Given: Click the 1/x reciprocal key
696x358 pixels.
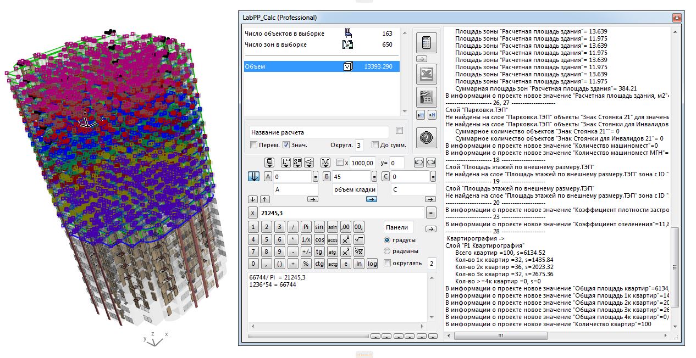Looking at the screenshot, I should [x=306, y=239].
